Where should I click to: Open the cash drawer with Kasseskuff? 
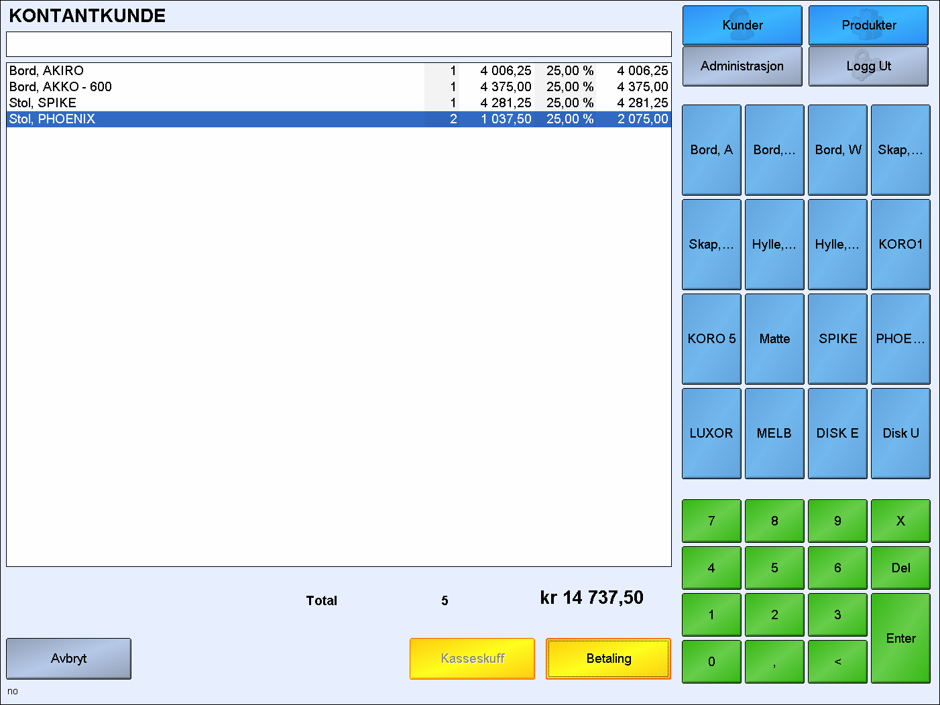coord(472,659)
